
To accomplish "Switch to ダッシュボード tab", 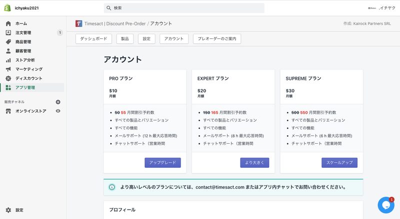I will [x=93, y=39].
